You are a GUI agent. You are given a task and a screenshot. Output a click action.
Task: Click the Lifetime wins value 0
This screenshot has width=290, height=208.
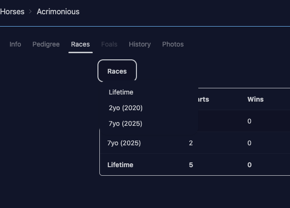pyautogui.click(x=249, y=165)
